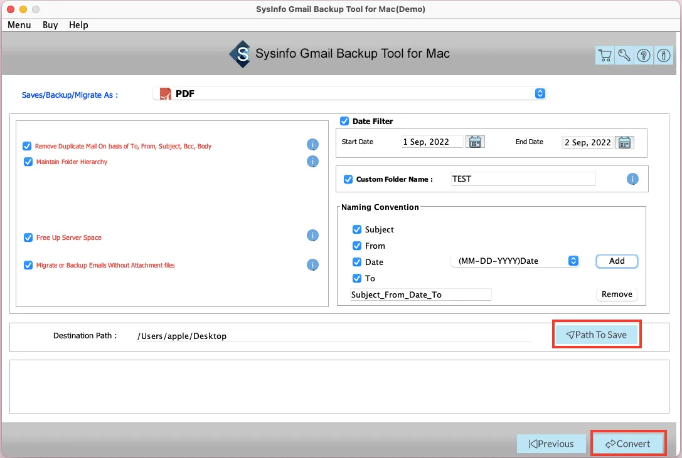This screenshot has height=458, width=682.
Task: Toggle From naming convention checkbox
Action: [356, 246]
